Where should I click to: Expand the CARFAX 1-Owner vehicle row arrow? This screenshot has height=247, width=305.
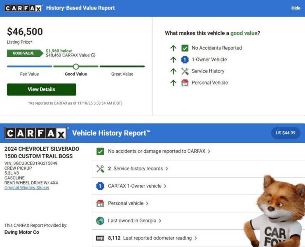165,186
